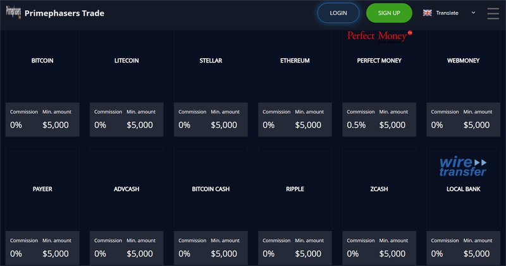This screenshot has height=266, width=506.
Task: Click the Commission label under Bitcoin
Action: coord(24,112)
